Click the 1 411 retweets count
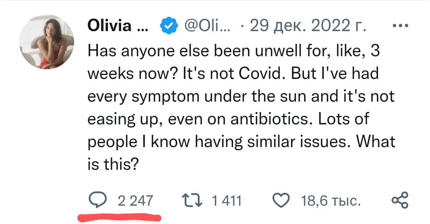Screen dimensions: 430x224 [x=227, y=201]
